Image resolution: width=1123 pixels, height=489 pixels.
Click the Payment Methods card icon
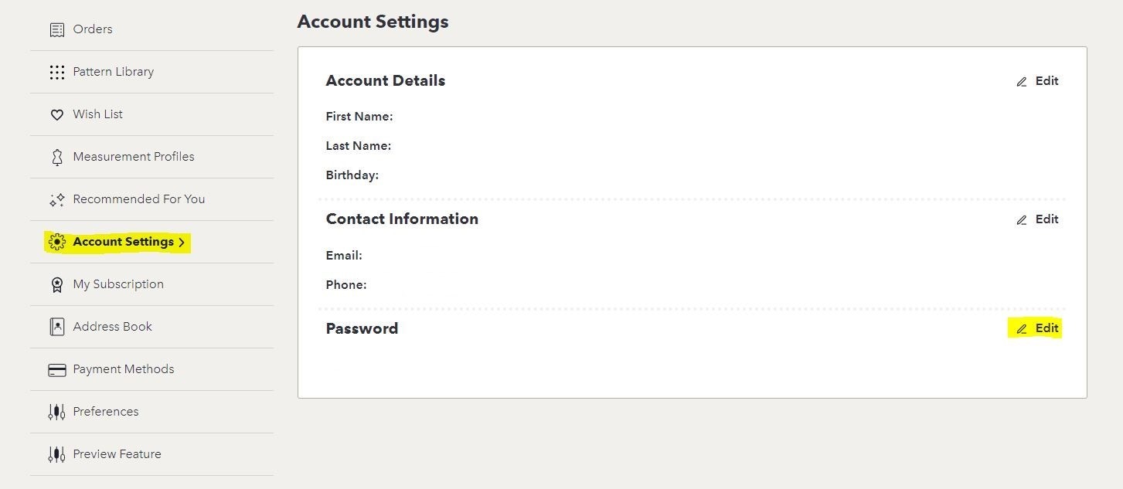pos(56,370)
